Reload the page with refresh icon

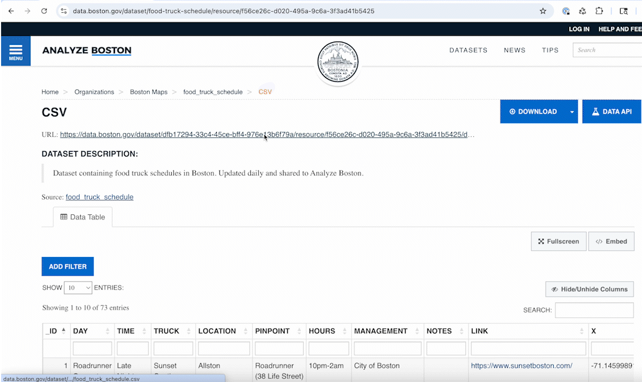pos(44,11)
